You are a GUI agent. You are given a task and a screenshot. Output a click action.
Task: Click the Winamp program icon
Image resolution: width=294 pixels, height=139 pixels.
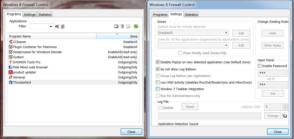[11, 77]
